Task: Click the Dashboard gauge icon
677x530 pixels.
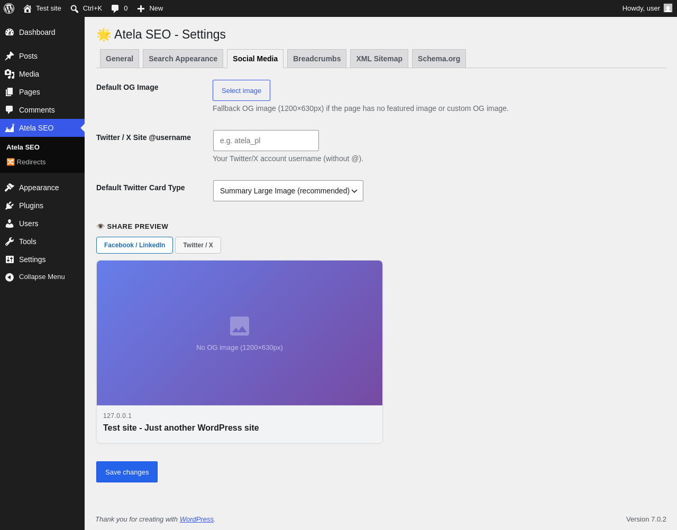Action: [x=10, y=32]
